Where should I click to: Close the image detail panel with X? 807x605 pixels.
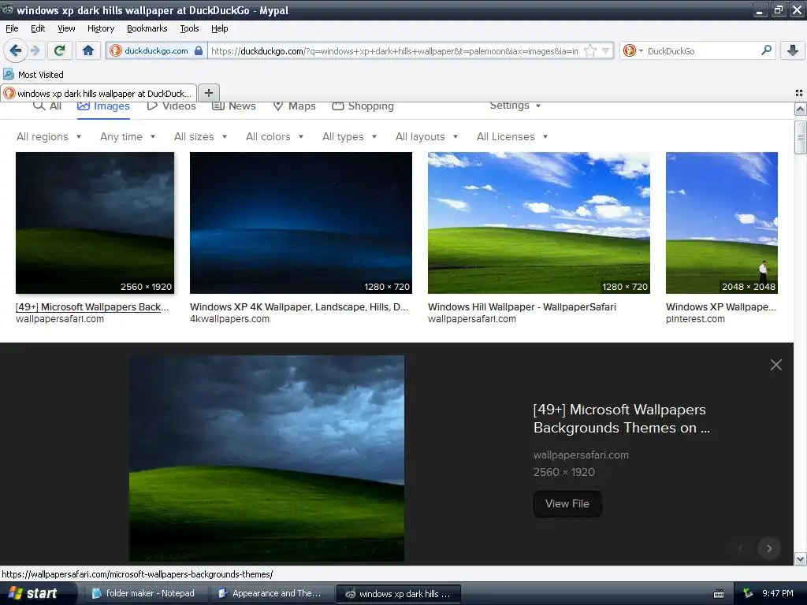[776, 365]
